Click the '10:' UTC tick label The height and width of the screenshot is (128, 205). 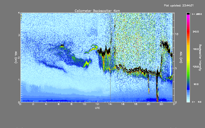pos(85,104)
